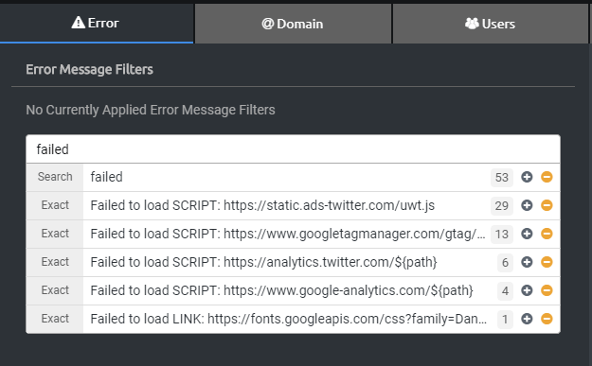Include filter for static.ads-twitter.com/uwt.js error

(527, 205)
